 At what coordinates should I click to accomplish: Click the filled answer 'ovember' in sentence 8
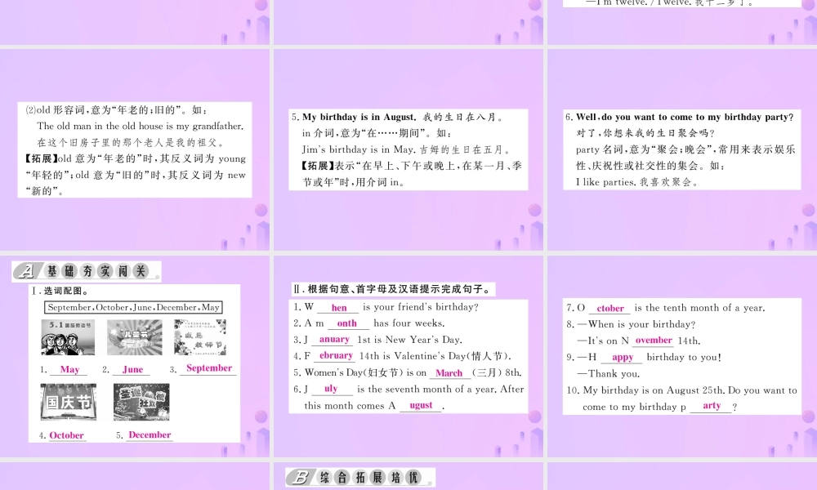pyautogui.click(x=654, y=341)
